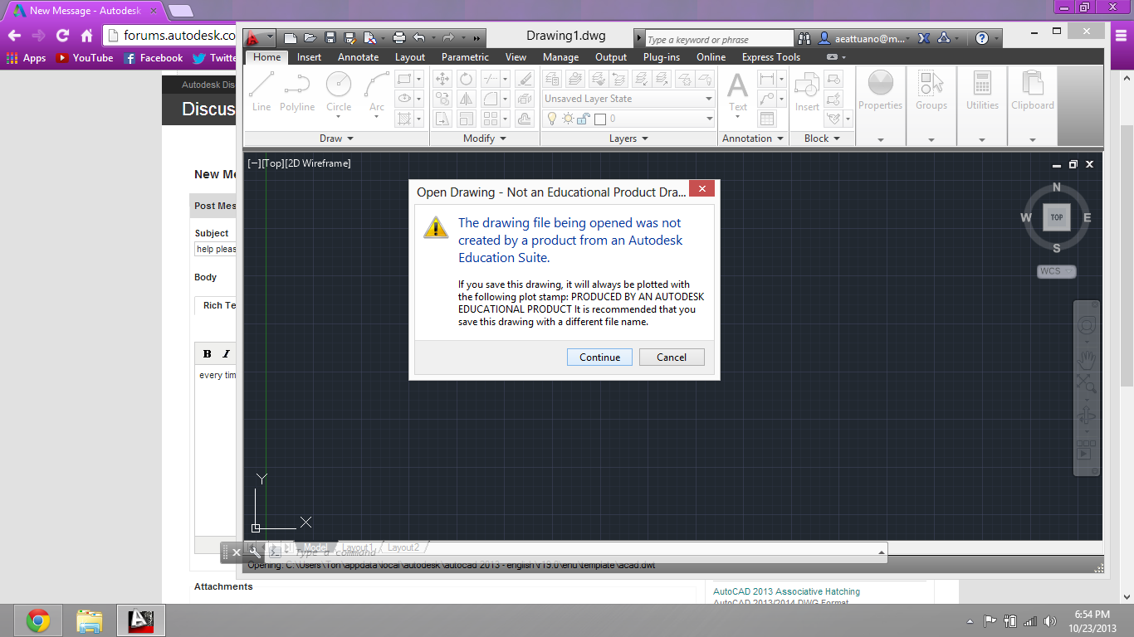The height and width of the screenshot is (637, 1134).
Task: Click the Insert block tool
Action: (x=807, y=91)
